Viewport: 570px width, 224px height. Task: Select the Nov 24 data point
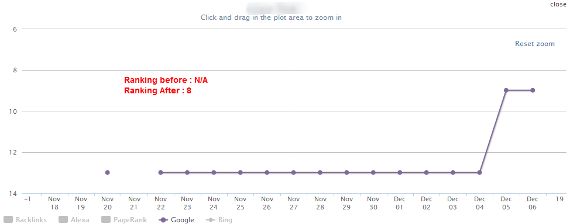(214, 173)
